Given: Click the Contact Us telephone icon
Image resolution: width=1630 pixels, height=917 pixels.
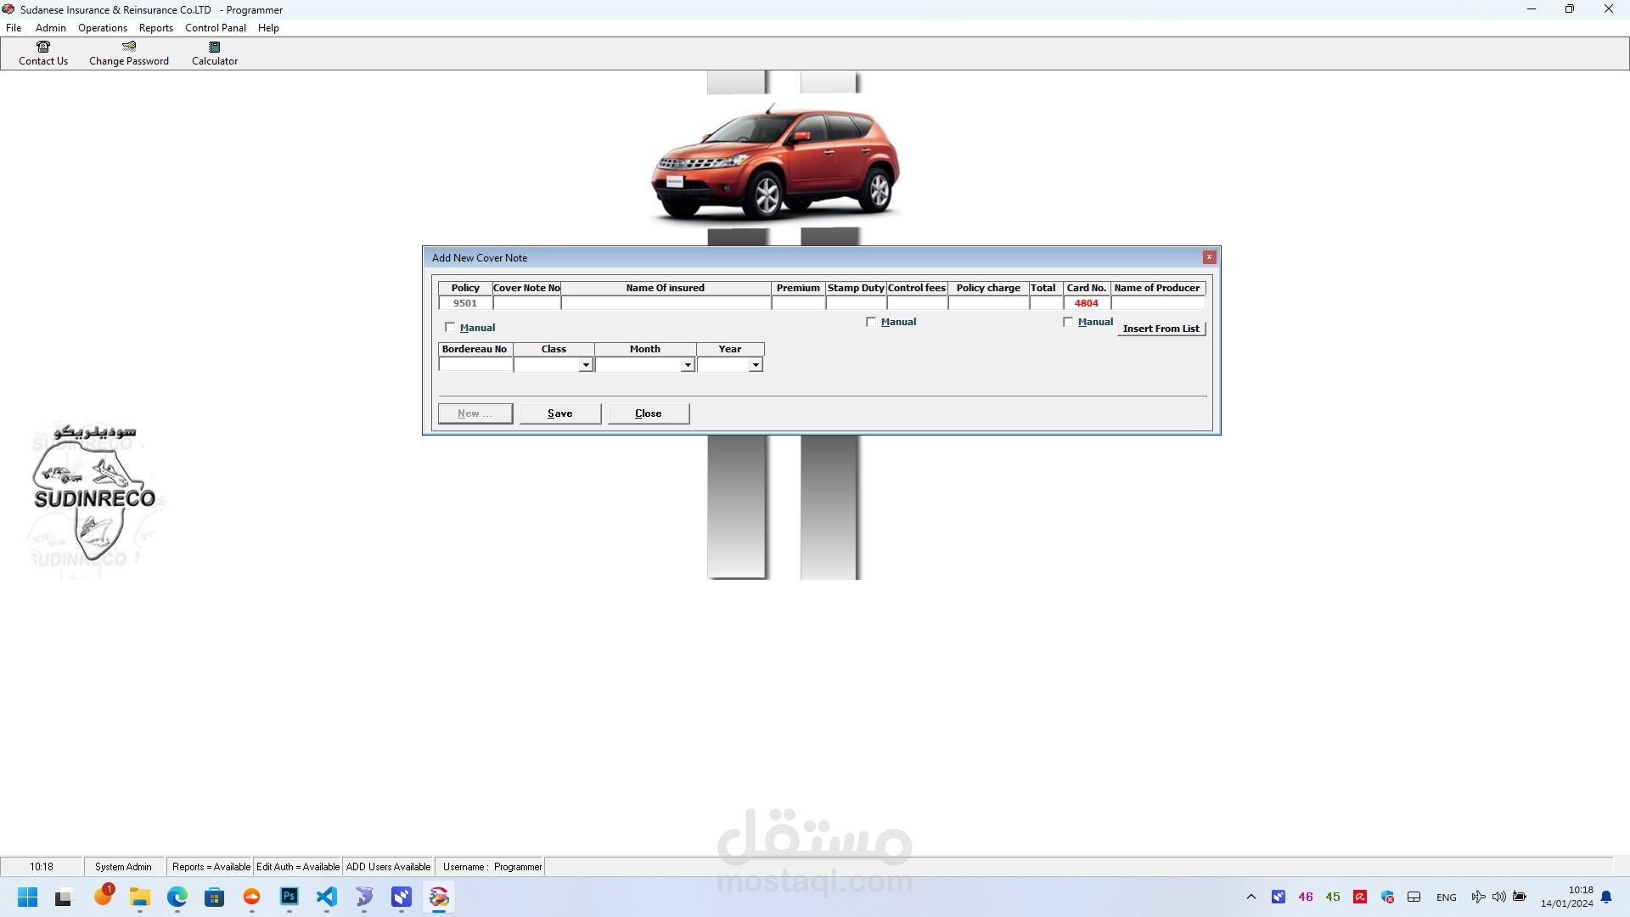Looking at the screenshot, I should tap(43, 47).
